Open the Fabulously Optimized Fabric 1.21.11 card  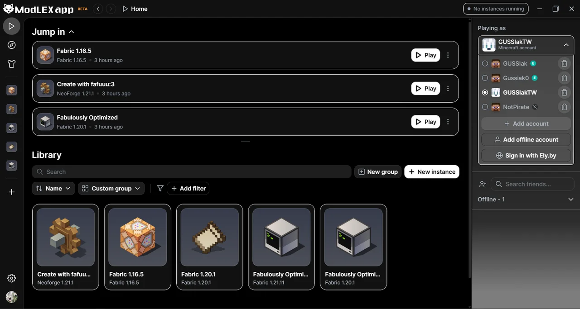coord(281,247)
